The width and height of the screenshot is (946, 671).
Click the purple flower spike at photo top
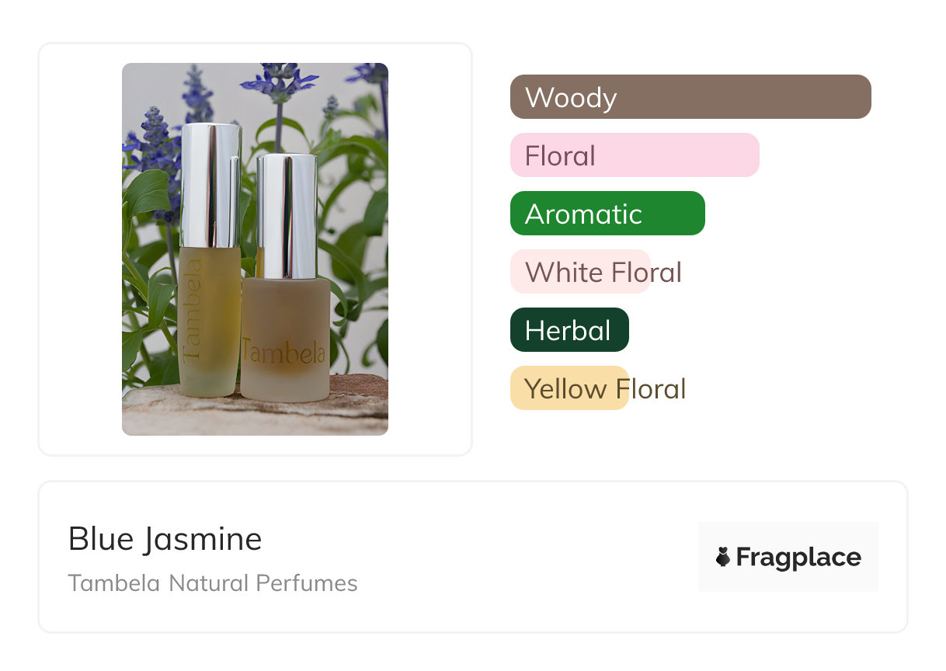click(x=280, y=82)
